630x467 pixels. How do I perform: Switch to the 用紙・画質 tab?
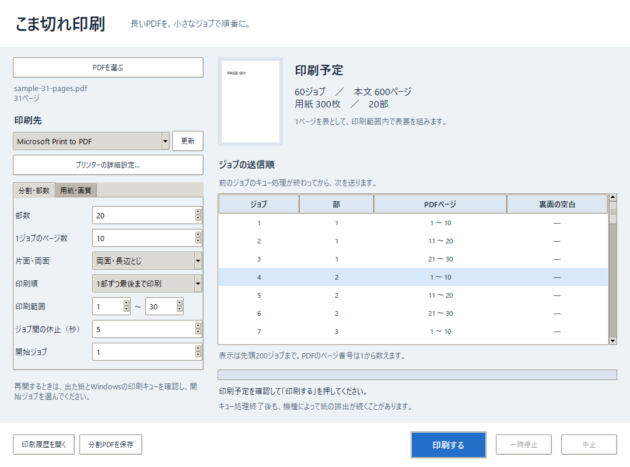click(76, 190)
